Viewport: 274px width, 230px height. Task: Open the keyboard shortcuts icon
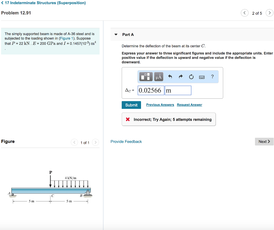click(x=202, y=77)
